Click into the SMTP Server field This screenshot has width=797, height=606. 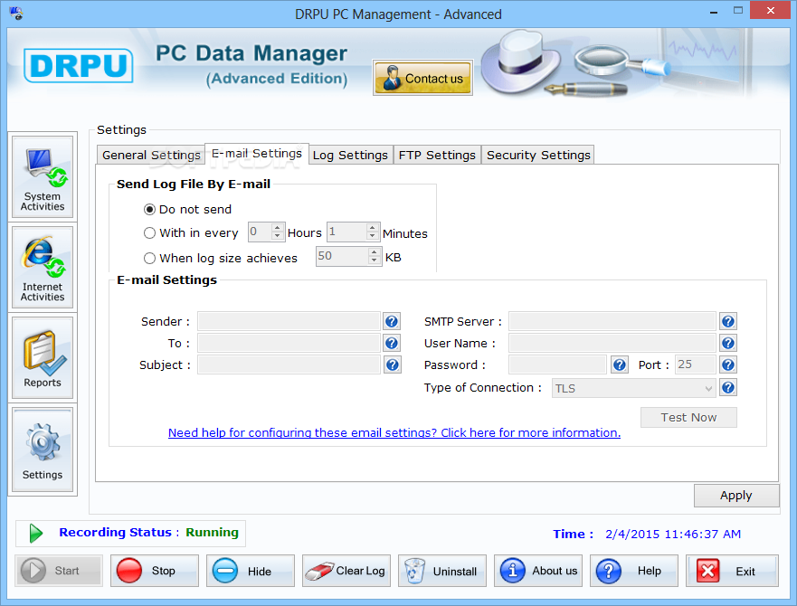coord(612,321)
